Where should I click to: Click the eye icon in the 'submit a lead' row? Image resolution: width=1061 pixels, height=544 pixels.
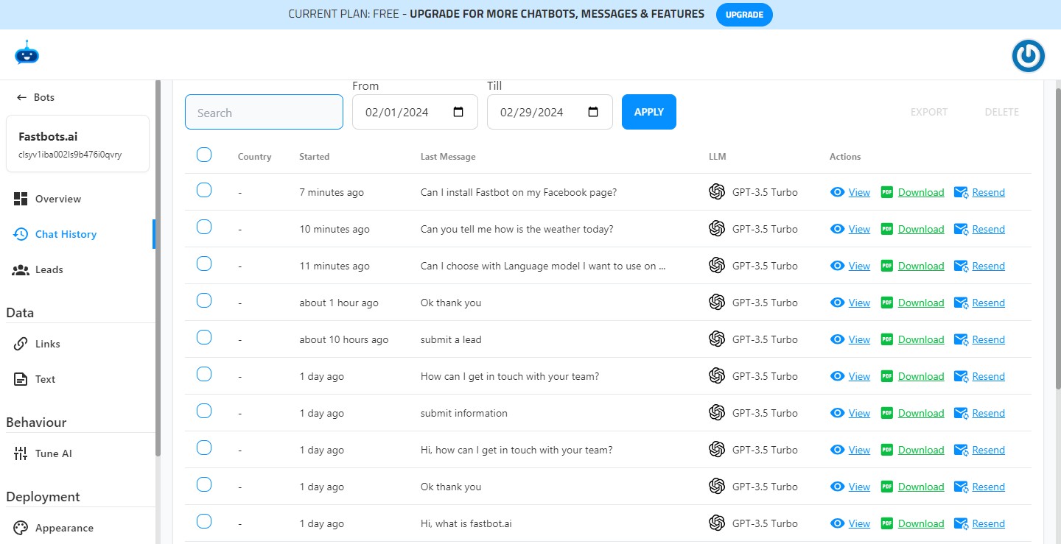(x=837, y=339)
